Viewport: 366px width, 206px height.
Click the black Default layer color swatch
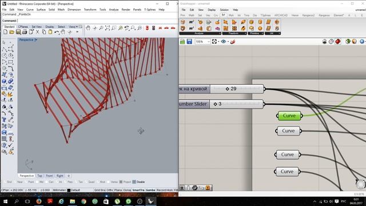pos(69,190)
